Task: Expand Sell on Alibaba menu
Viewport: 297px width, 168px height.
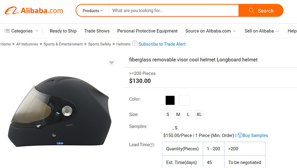Action: [262, 31]
